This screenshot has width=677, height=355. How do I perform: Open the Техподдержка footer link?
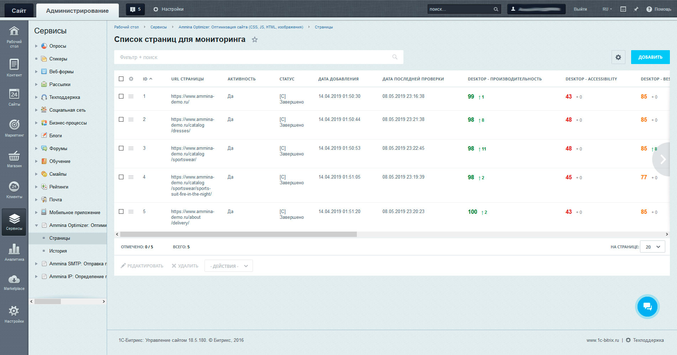tap(648, 340)
